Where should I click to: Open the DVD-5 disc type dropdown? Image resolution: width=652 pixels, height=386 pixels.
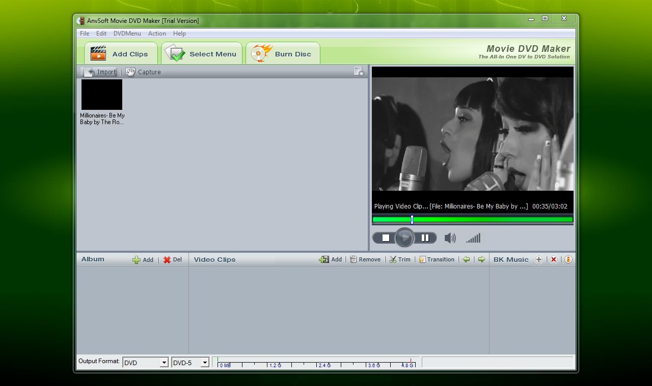(x=191, y=363)
